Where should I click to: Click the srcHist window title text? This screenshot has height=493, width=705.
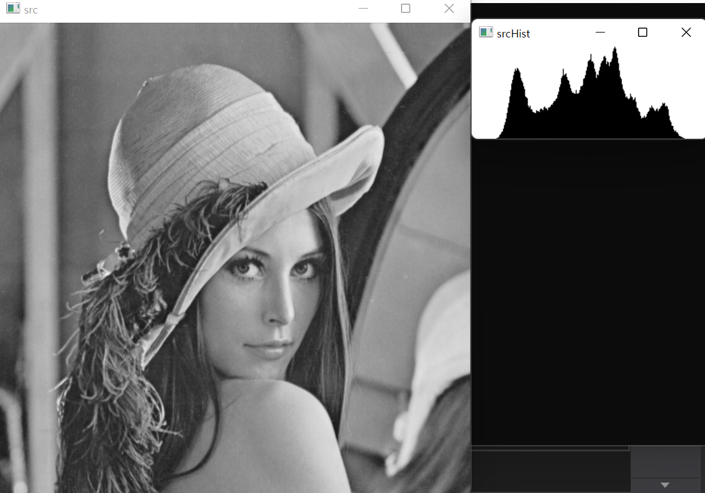click(513, 34)
